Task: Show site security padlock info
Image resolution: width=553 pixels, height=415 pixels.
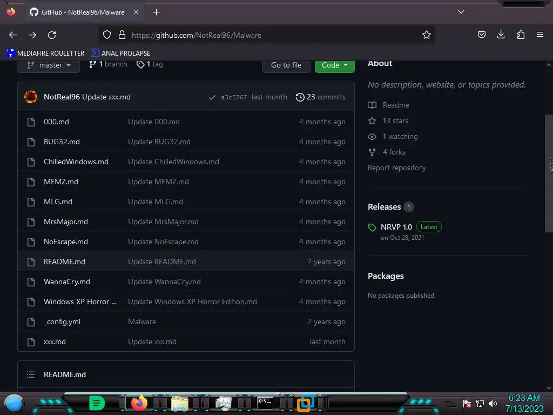Action: pyautogui.click(x=122, y=35)
